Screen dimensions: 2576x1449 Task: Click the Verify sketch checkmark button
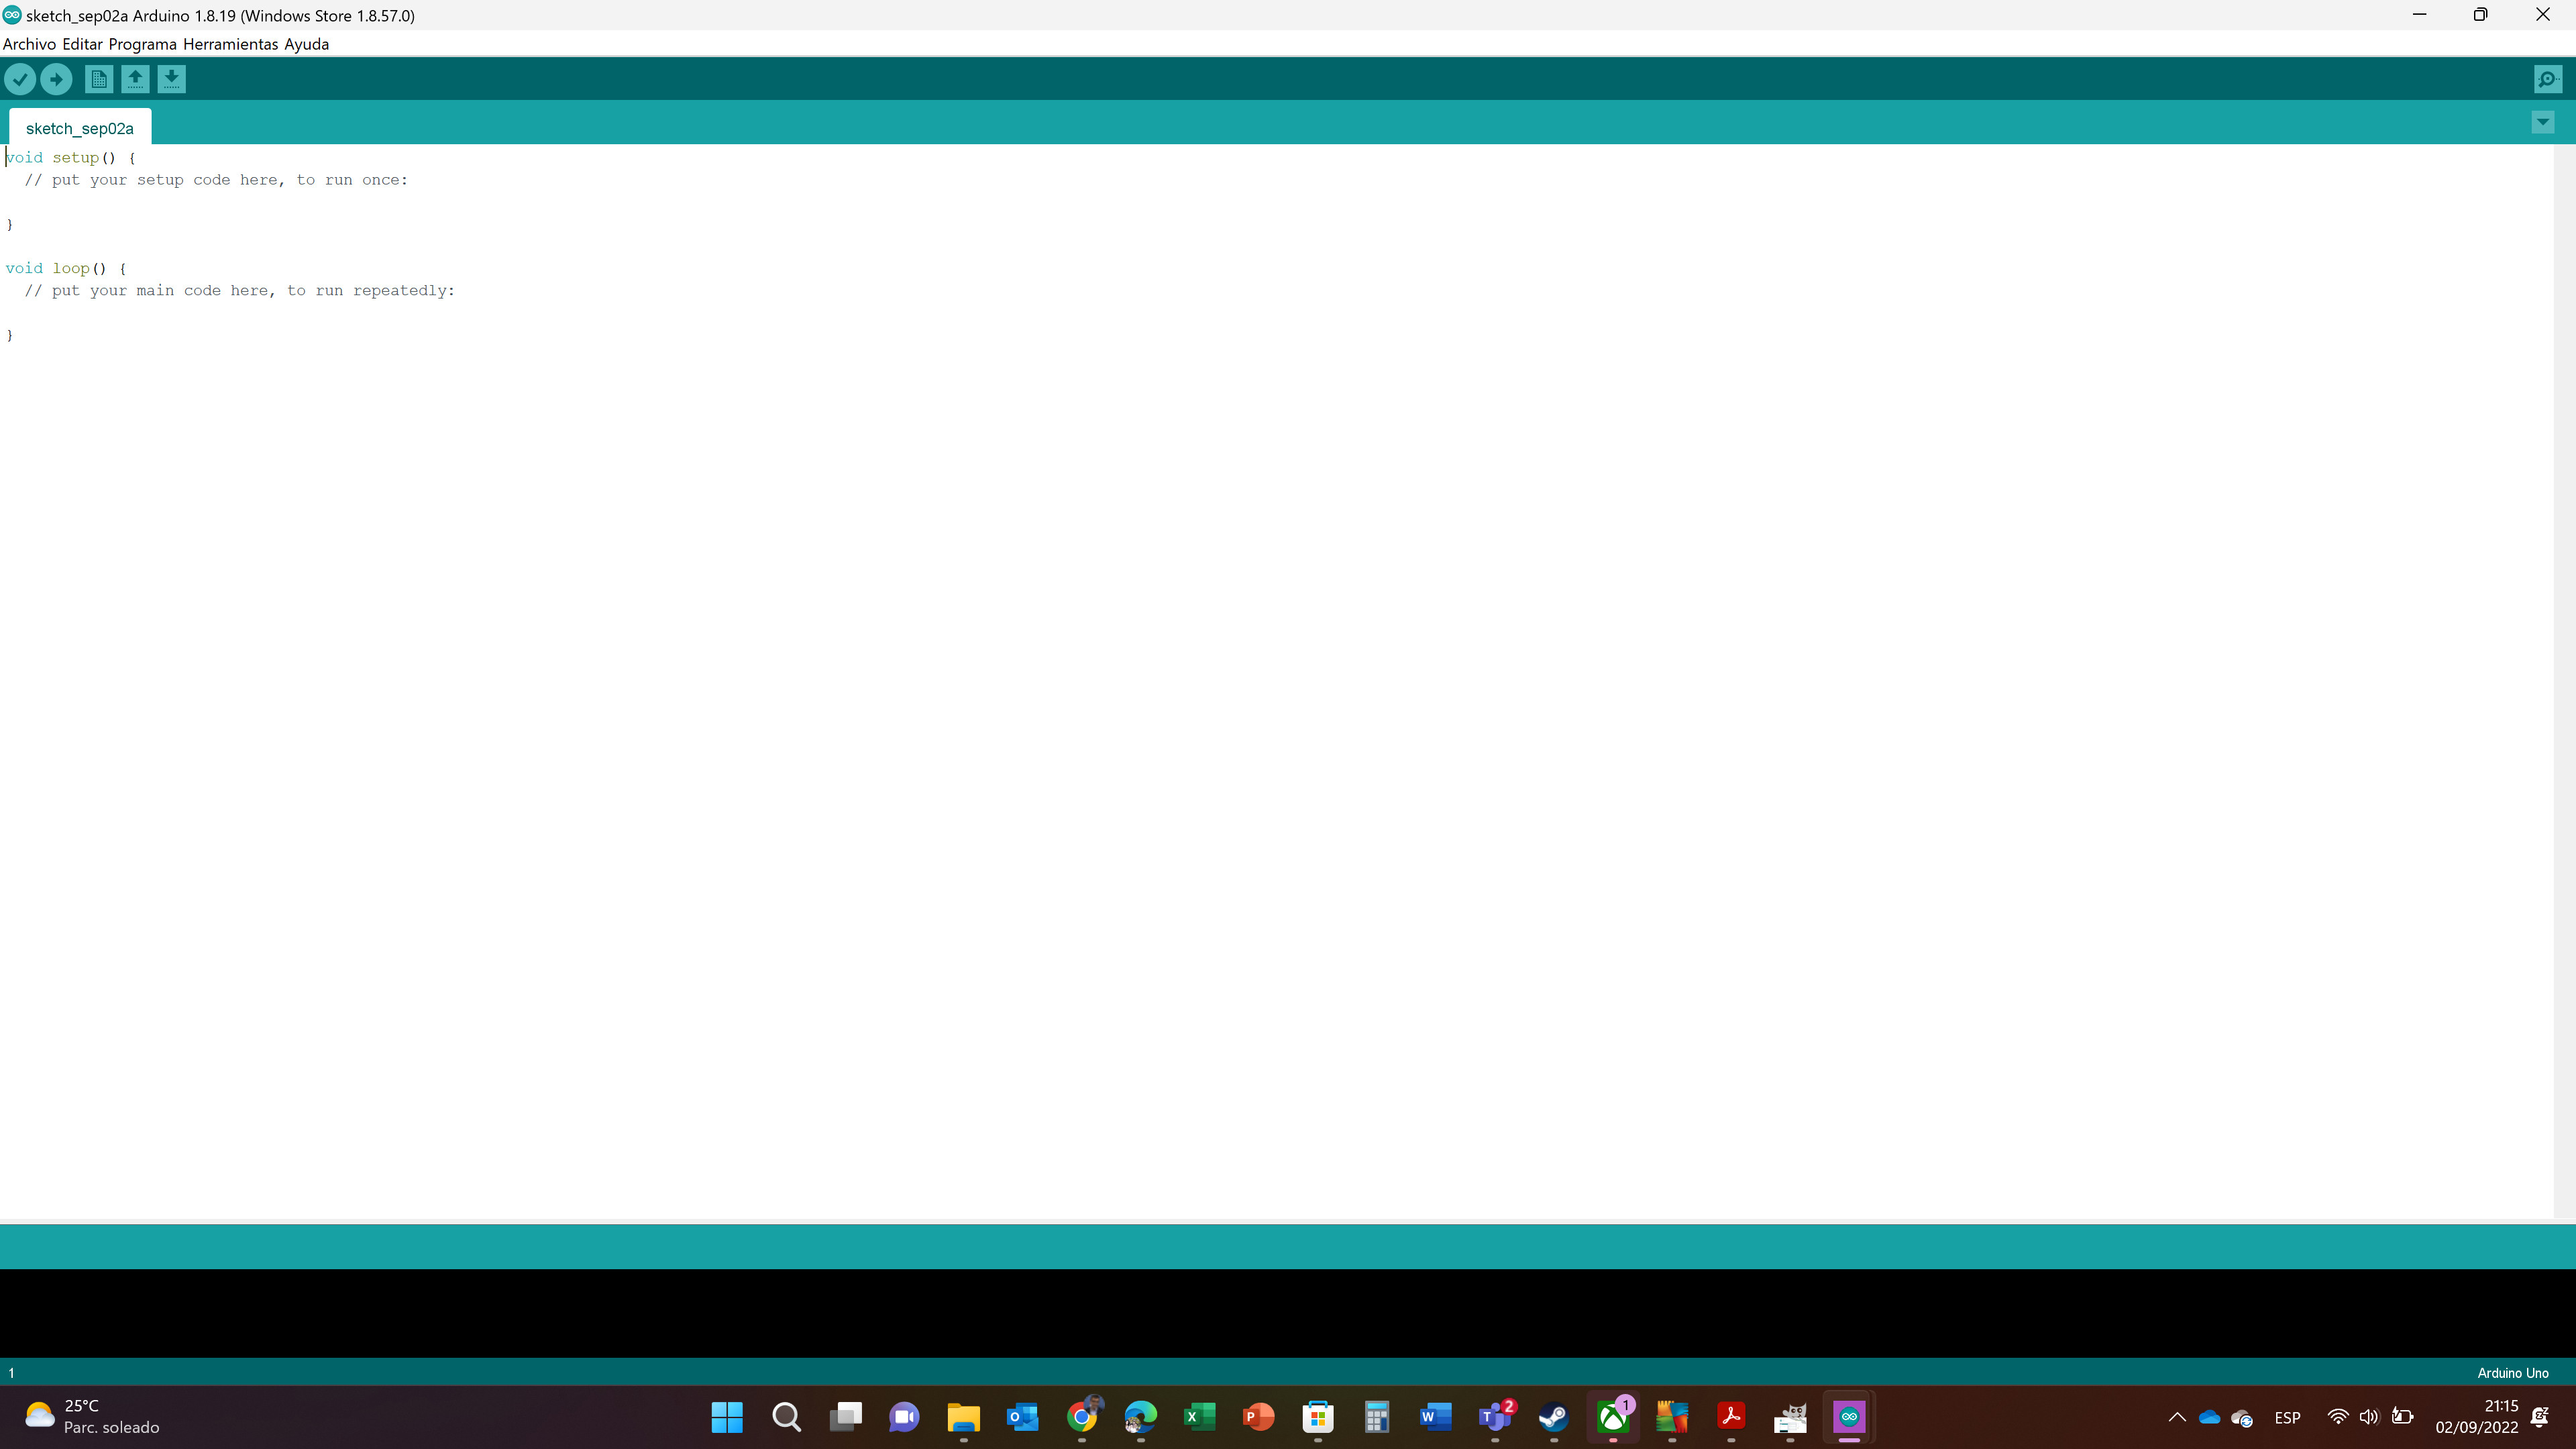(x=20, y=79)
